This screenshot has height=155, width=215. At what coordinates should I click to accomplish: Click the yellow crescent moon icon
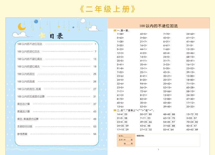pos(21,26)
